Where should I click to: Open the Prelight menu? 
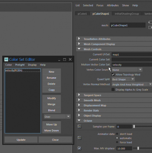click(20, 65)
